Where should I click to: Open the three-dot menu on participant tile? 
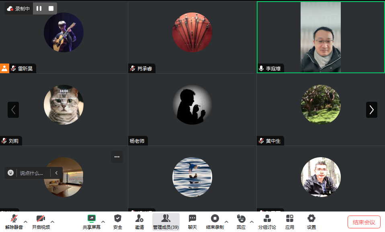pos(117,157)
